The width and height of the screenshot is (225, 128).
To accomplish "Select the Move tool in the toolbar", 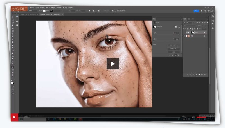I will tap(13, 17).
